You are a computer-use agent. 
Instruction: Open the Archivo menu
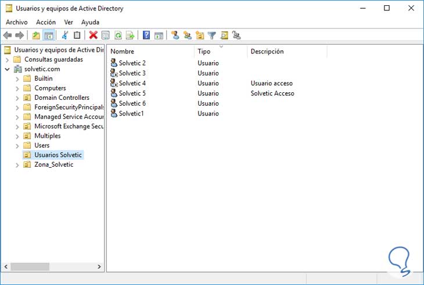[17, 22]
